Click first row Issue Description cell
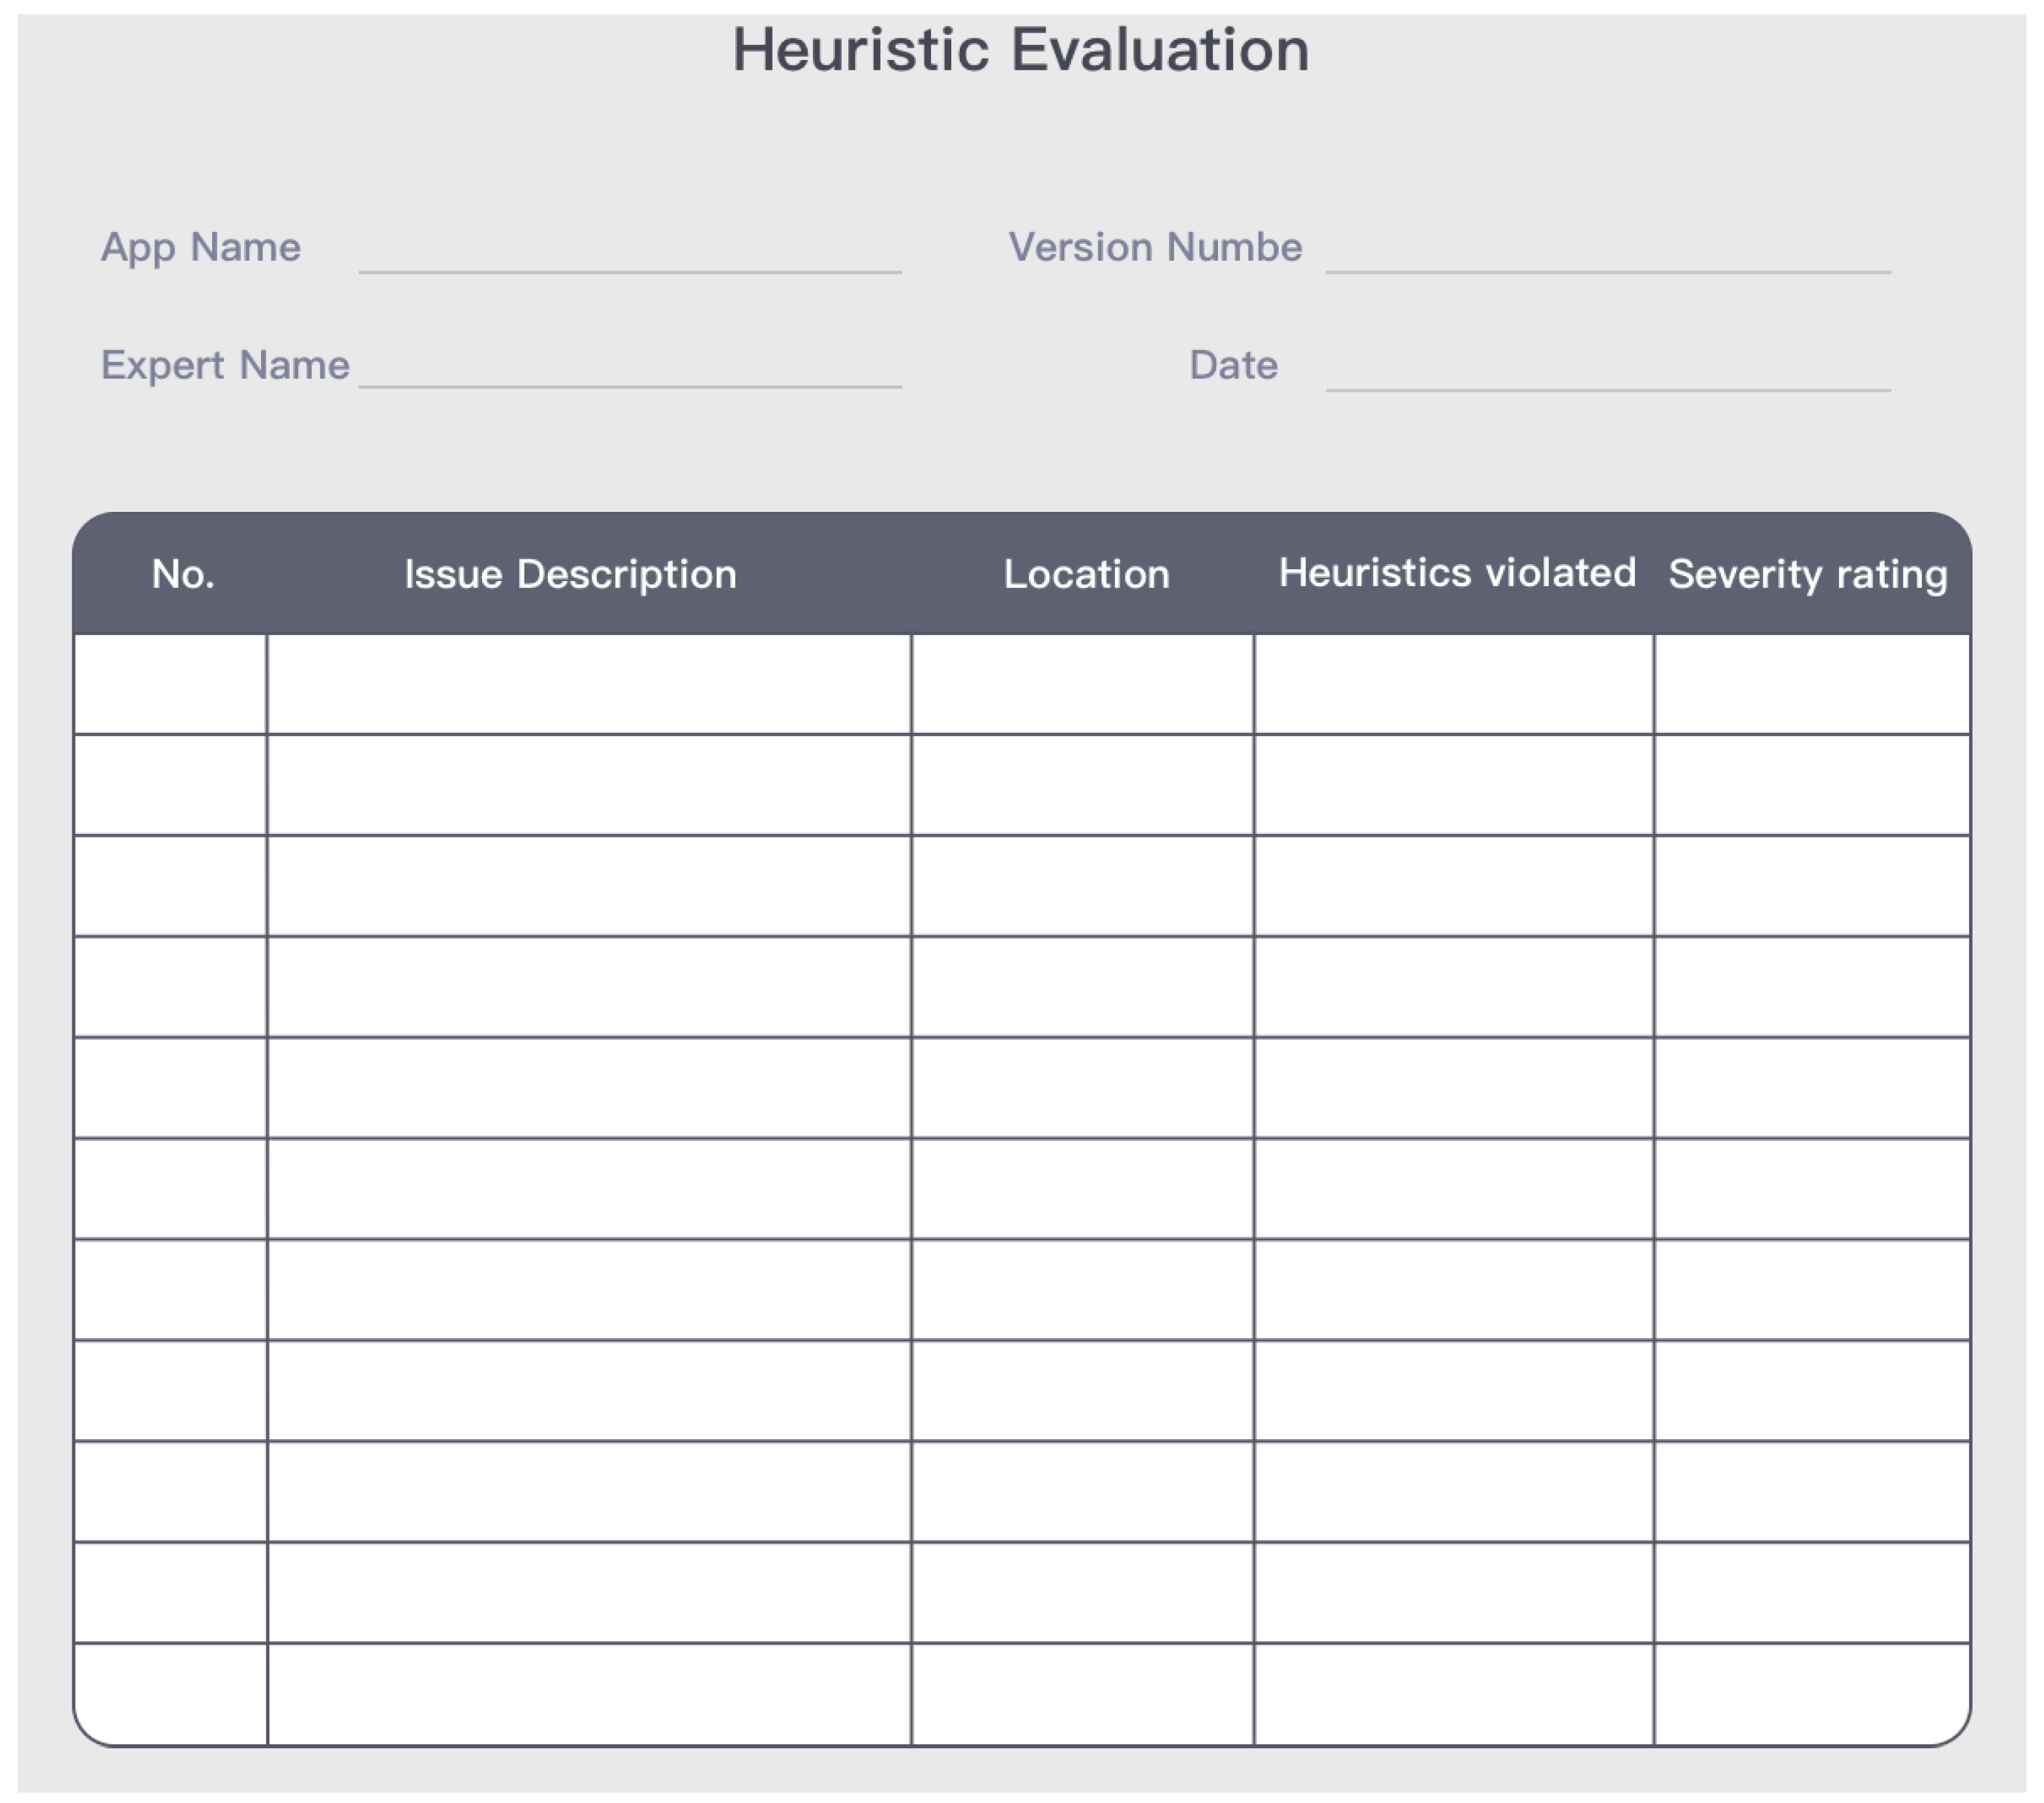 pyautogui.click(x=589, y=685)
